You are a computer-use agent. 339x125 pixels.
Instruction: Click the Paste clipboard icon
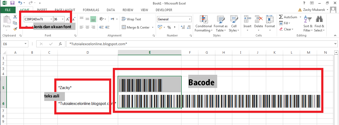[7, 19]
